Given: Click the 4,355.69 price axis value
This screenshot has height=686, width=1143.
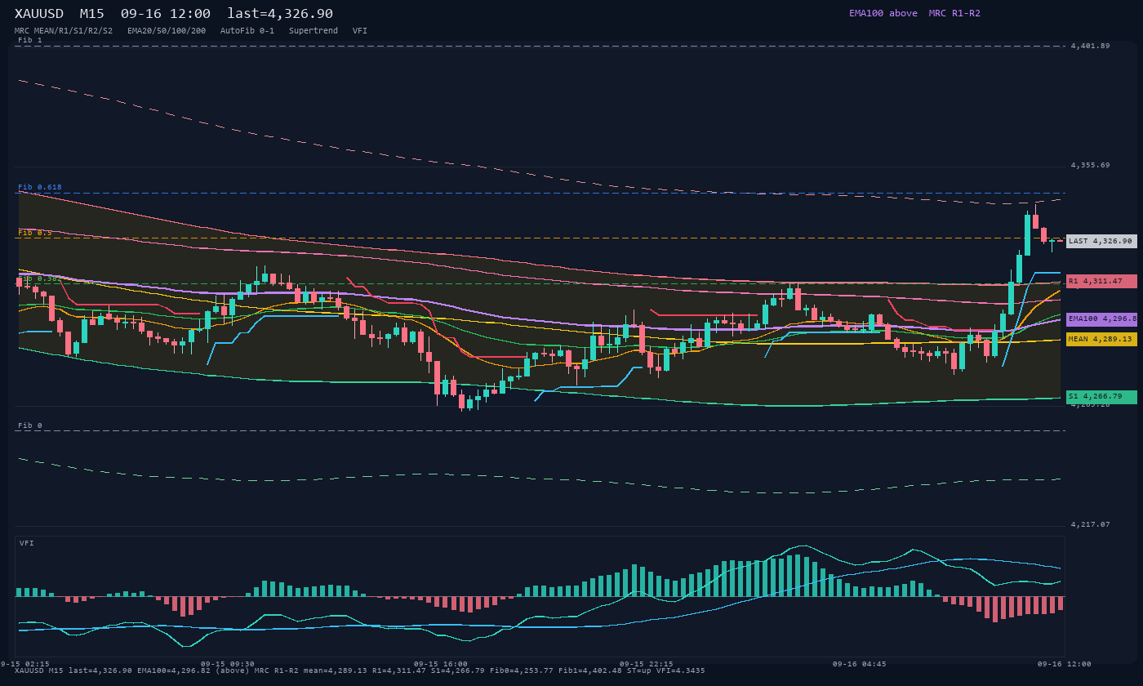Looking at the screenshot, I should click(1091, 165).
